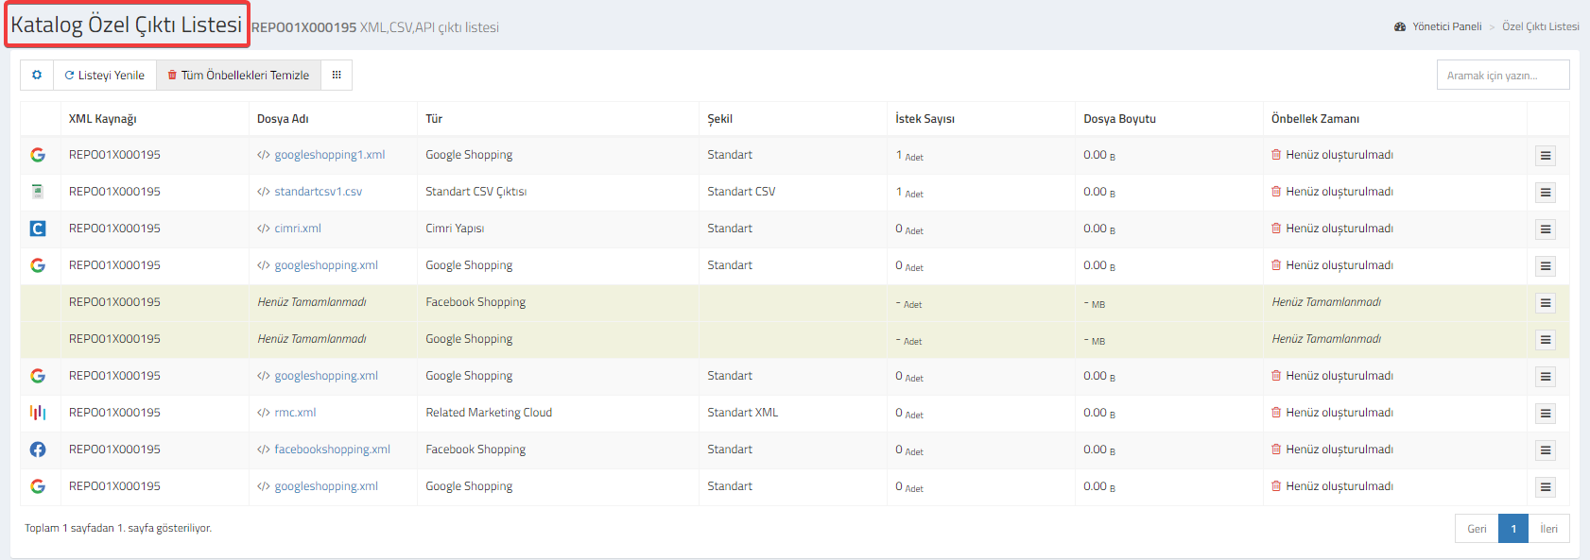
Task: Click the Standart CSV file icon
Action: (38, 192)
